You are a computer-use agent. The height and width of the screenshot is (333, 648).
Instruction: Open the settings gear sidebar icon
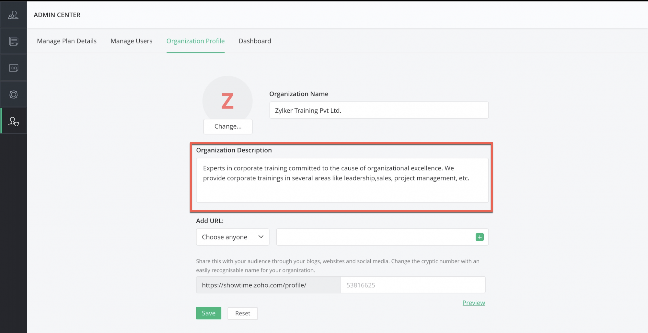click(13, 95)
